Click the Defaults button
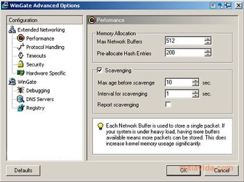The height and width of the screenshot is (182, 244). pos(23,170)
